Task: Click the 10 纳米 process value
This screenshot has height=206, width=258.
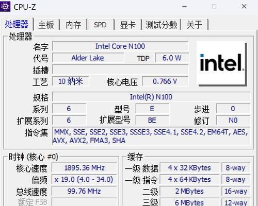Action: click(71, 81)
